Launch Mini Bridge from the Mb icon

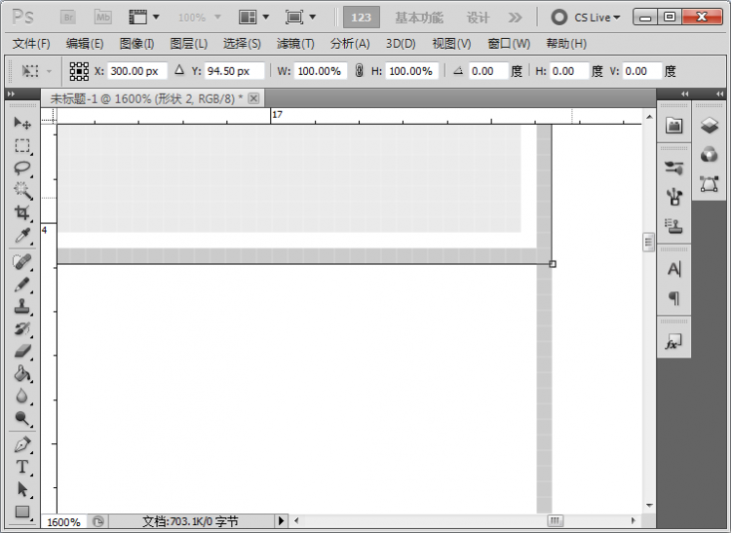pos(103,18)
